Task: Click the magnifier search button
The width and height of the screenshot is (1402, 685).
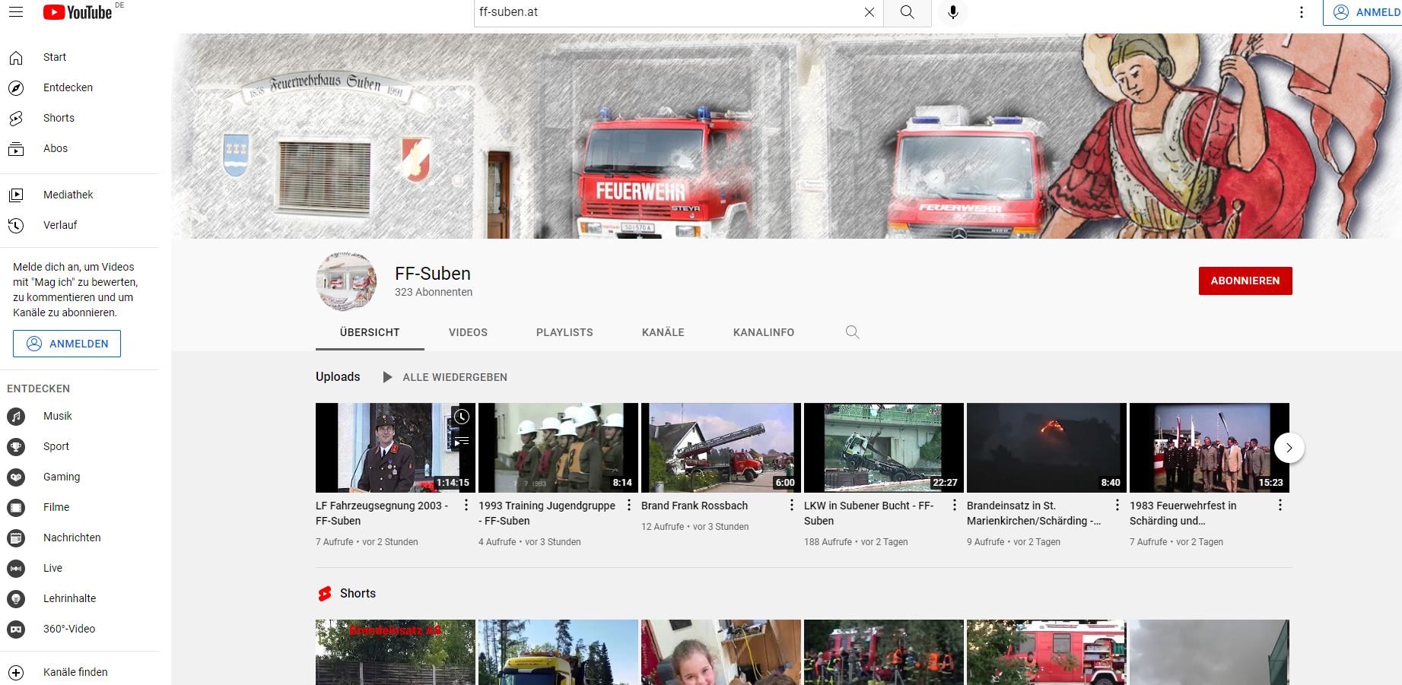Action: [907, 12]
